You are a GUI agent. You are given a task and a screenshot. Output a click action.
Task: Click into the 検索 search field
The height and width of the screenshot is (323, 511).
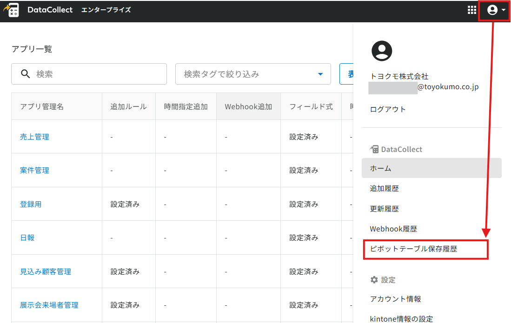pyautogui.click(x=89, y=74)
